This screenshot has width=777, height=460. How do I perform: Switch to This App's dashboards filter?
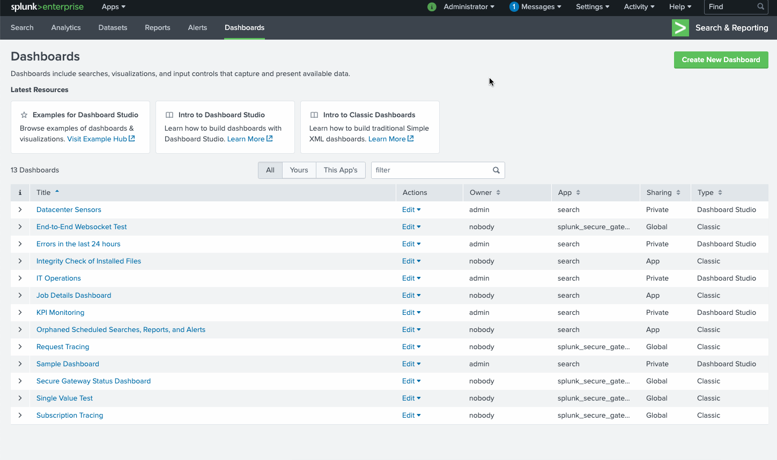click(x=340, y=170)
